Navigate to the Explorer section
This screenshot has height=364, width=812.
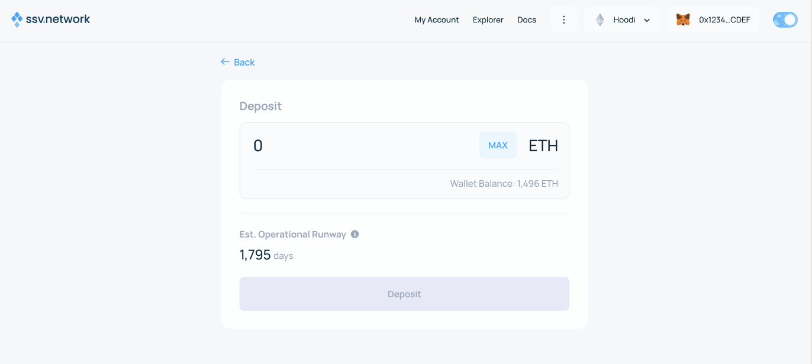pyautogui.click(x=488, y=19)
